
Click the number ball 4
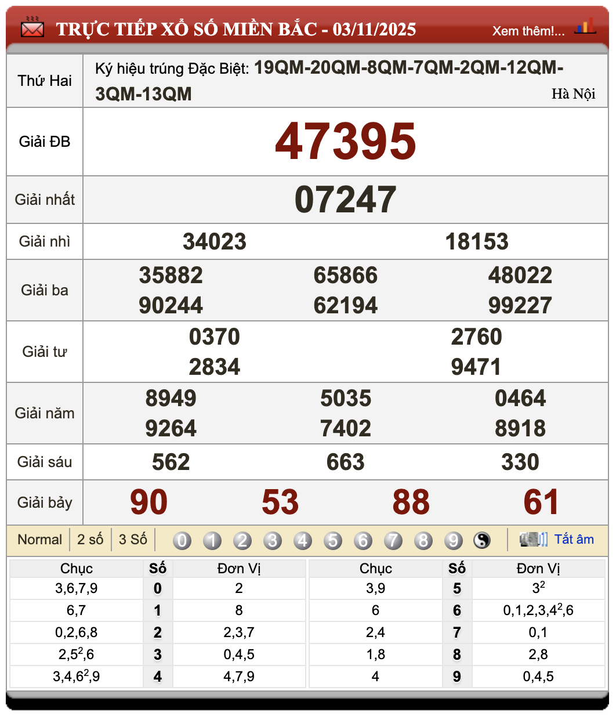click(x=303, y=540)
